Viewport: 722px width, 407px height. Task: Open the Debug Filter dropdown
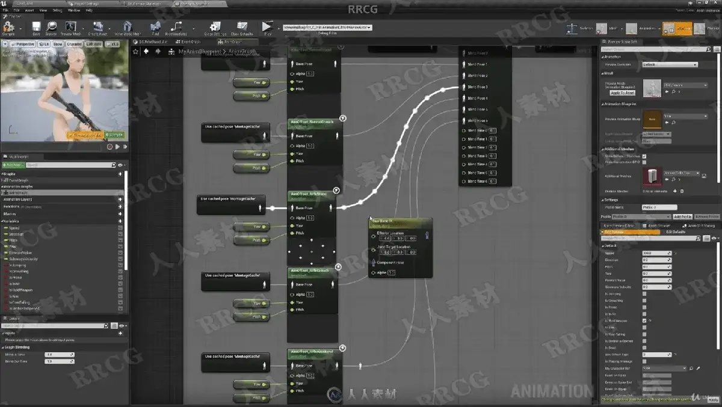pos(328,28)
